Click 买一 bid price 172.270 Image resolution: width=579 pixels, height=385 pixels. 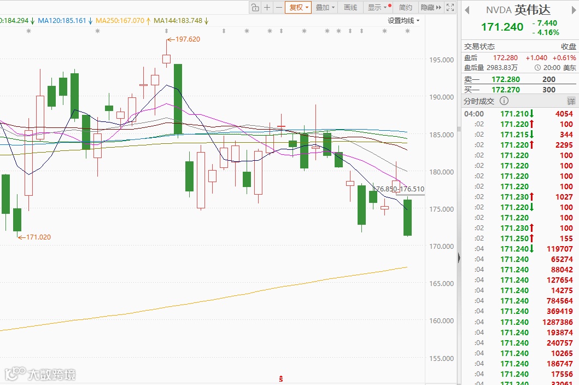pyautogui.click(x=506, y=90)
